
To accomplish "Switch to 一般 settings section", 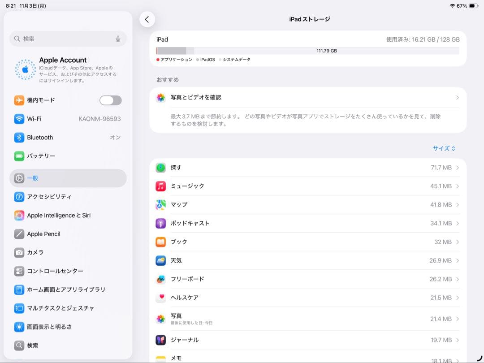I will (67, 178).
